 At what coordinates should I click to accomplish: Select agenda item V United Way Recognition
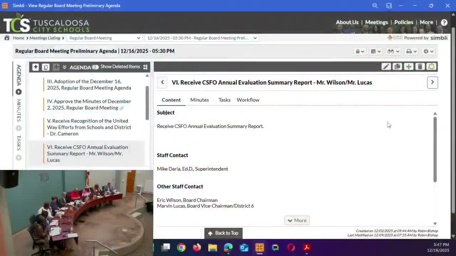(x=89, y=127)
